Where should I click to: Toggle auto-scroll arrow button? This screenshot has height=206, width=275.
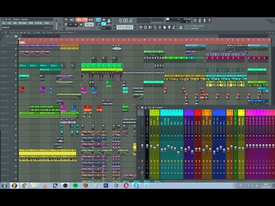pos(104,19)
